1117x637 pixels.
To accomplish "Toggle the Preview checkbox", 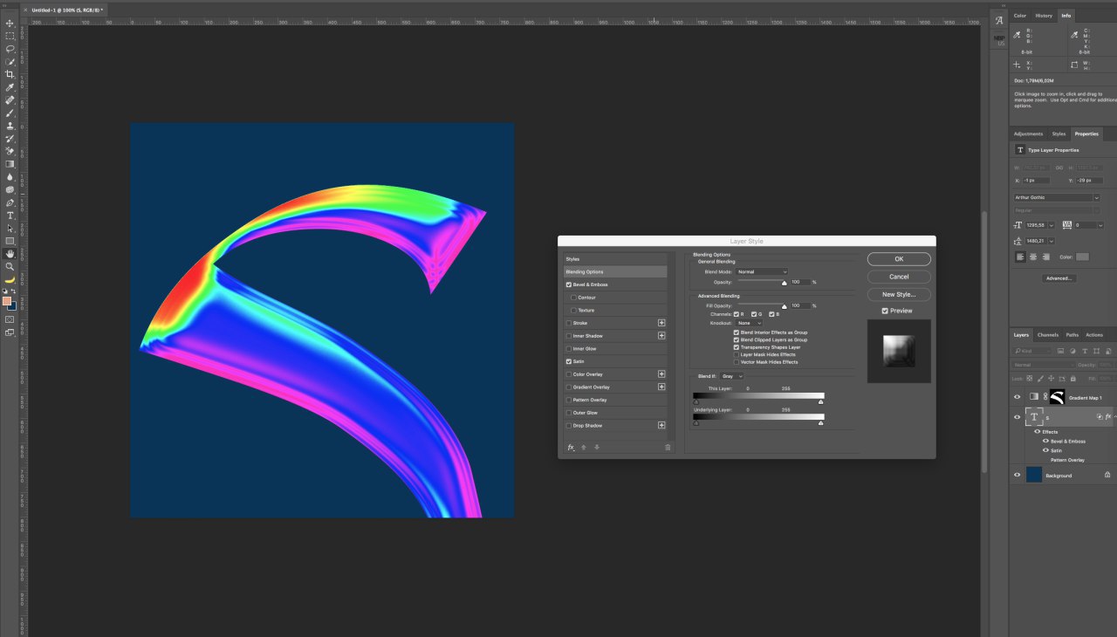I will tap(885, 311).
